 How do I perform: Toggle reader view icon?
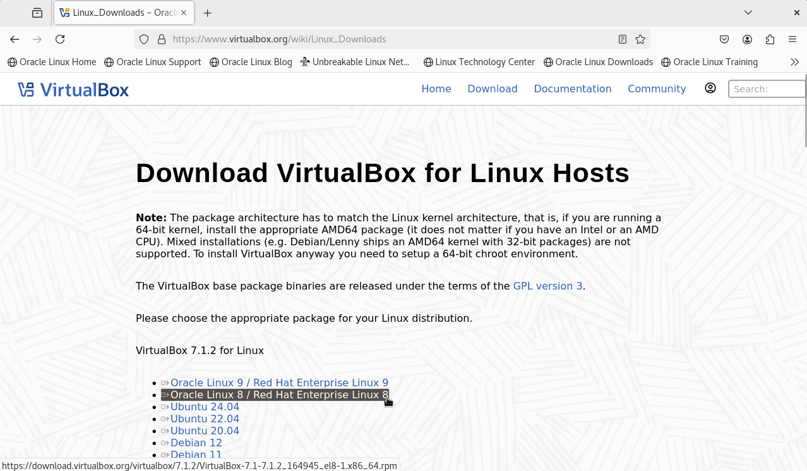[x=623, y=39]
